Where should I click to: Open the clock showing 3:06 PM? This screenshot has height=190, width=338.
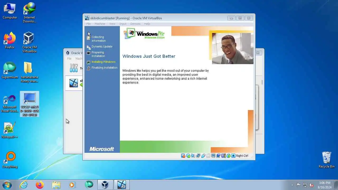click(x=325, y=185)
